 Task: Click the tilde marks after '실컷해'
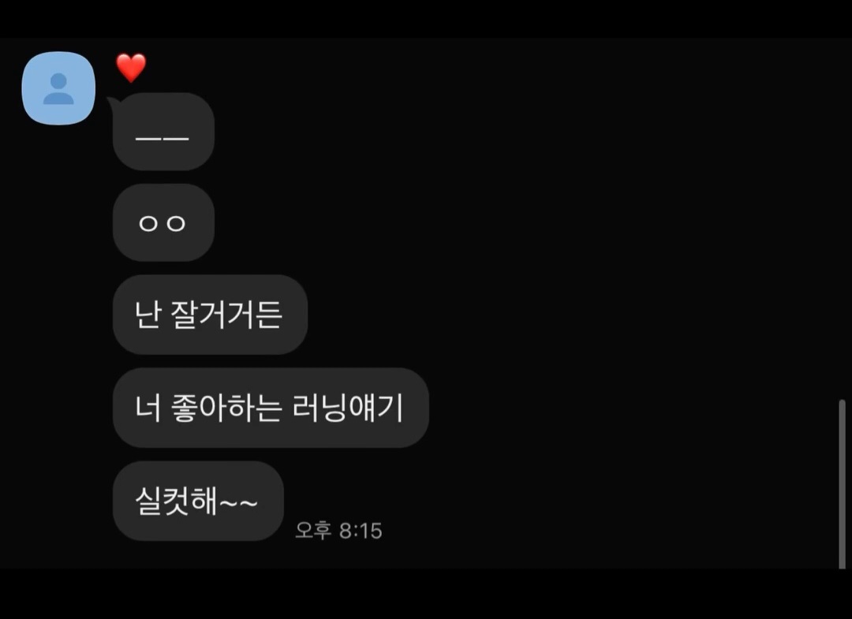(x=238, y=503)
